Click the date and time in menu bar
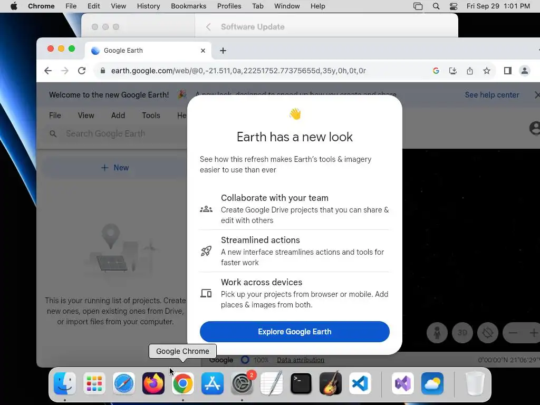Image resolution: width=540 pixels, height=405 pixels. pyautogui.click(x=498, y=6)
